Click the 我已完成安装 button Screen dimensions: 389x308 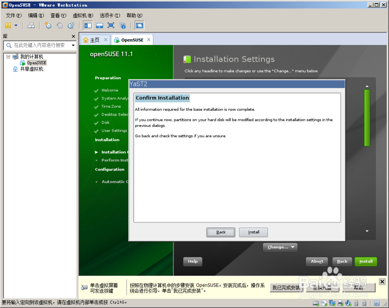pyautogui.click(x=286, y=288)
